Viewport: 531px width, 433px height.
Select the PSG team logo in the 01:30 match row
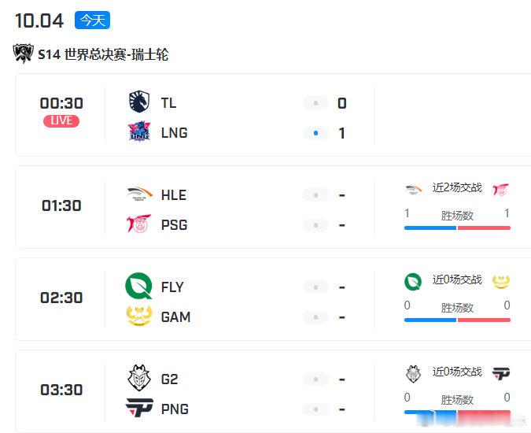[138, 224]
